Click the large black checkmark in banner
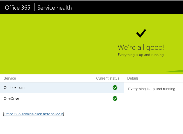Image resolution: width=183 pixels, height=134 pixels. point(141,33)
